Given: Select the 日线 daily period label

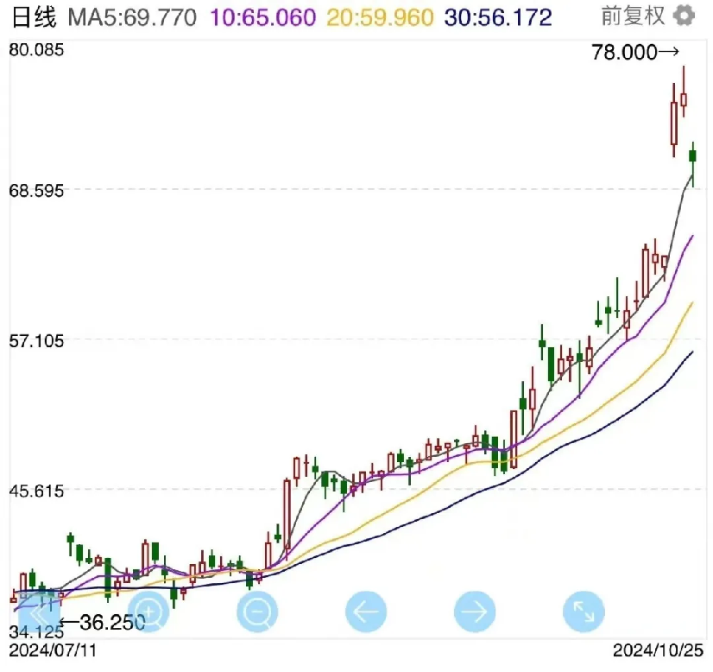Looking at the screenshot, I should 34,18.
